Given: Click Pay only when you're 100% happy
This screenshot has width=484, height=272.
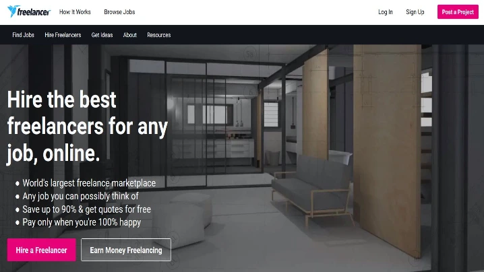Looking at the screenshot, I should pos(82,222).
